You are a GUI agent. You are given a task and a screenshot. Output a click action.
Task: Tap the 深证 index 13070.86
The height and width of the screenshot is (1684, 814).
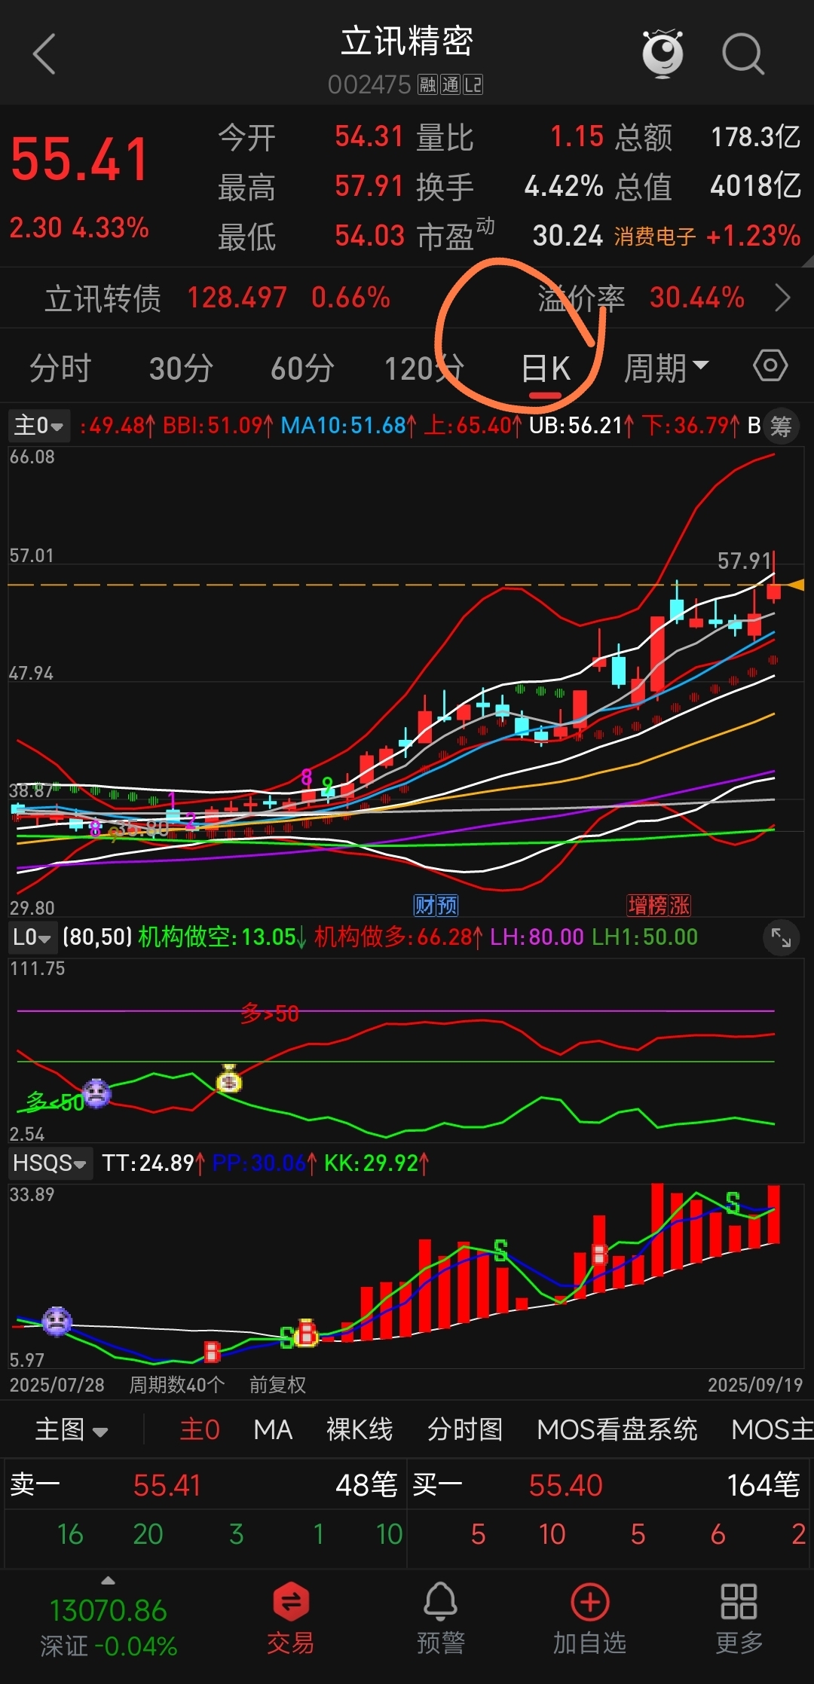109,1611
